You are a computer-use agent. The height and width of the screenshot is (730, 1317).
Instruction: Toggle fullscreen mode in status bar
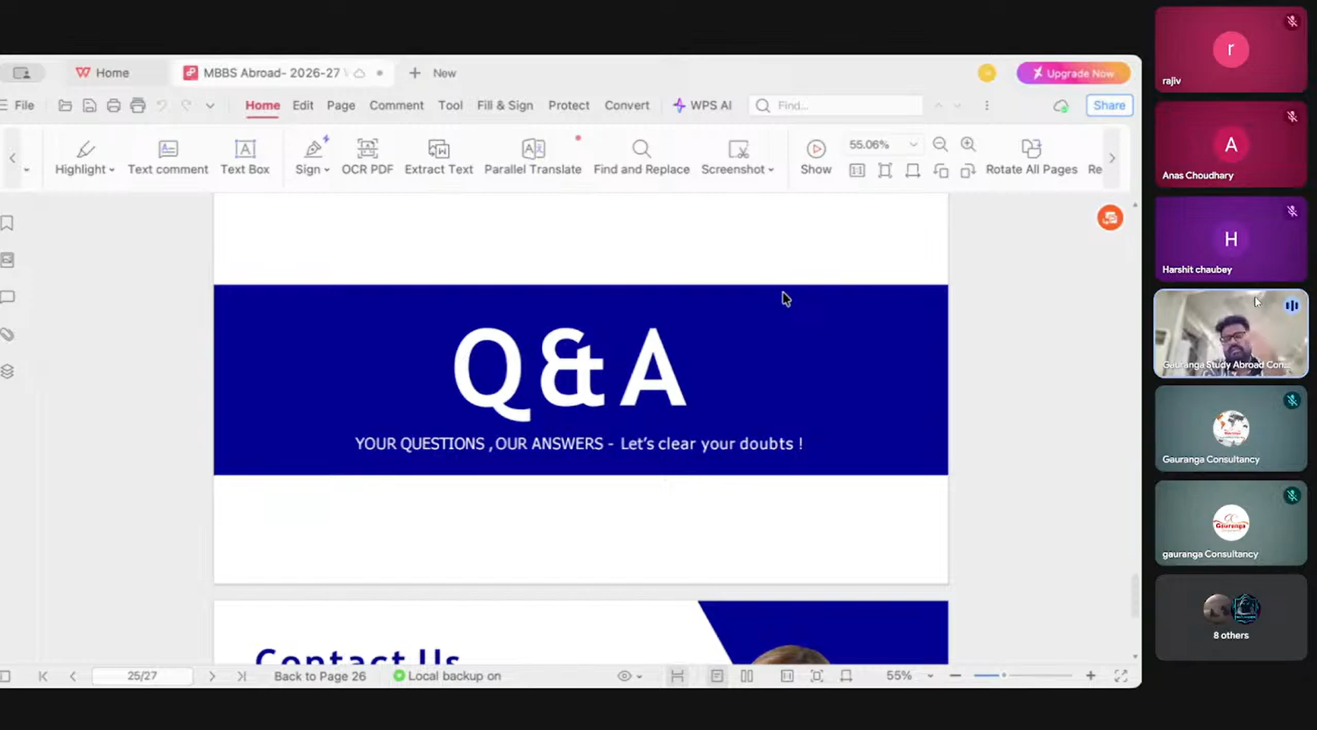[1120, 676]
